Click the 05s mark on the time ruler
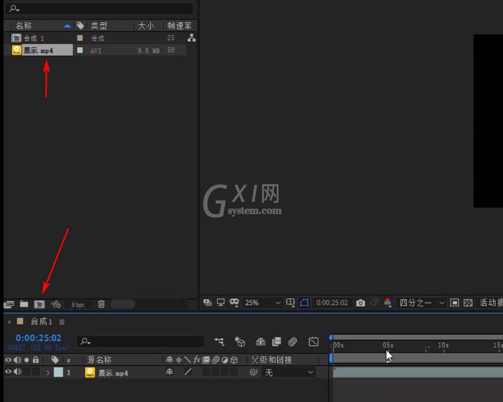This screenshot has width=503, height=402. 387,345
